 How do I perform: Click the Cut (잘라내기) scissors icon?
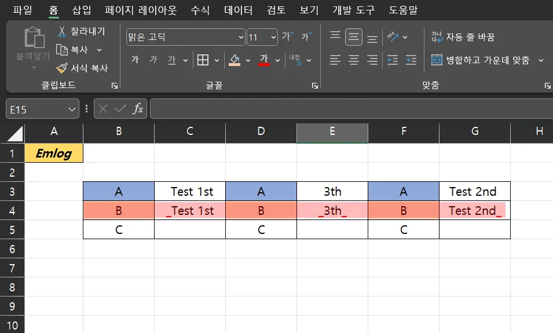[x=62, y=31]
